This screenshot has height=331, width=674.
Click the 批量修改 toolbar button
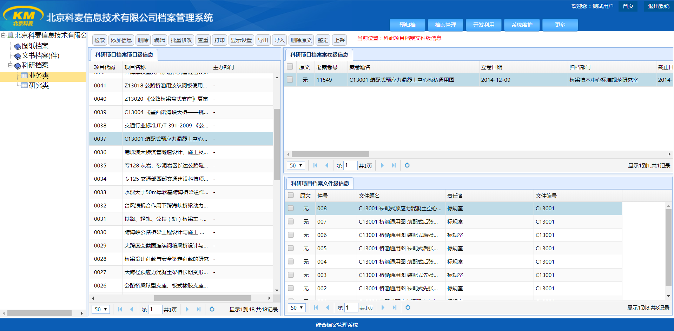tap(181, 40)
